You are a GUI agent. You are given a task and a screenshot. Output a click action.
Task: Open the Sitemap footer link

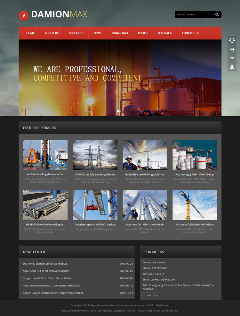[x=165, y=305]
